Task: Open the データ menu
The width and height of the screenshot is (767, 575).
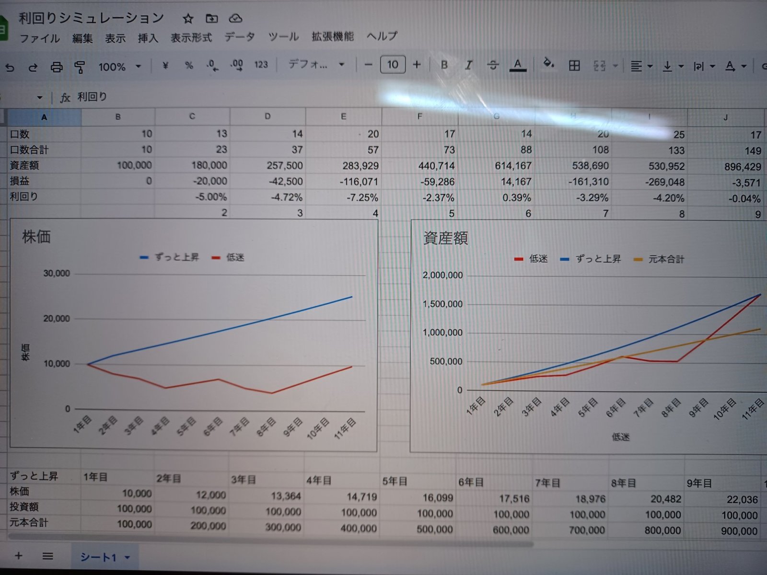Action: (240, 37)
